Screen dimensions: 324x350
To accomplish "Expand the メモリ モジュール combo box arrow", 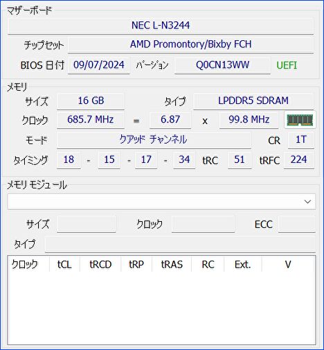I will [307, 202].
